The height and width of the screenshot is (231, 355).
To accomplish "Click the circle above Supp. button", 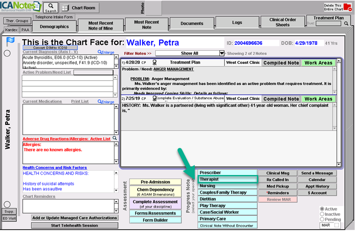I will (7, 204).
